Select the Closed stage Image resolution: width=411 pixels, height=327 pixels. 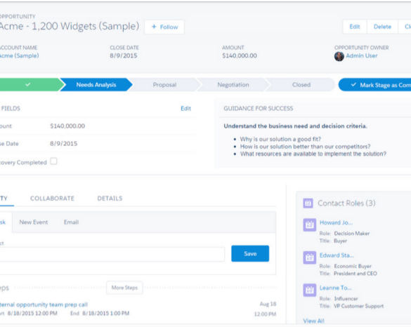[301, 85]
